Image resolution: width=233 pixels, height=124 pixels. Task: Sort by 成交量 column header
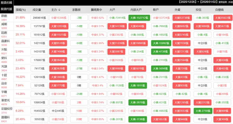coord(37,10)
